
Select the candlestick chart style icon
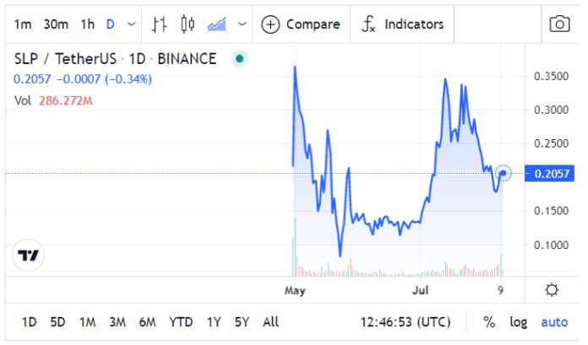point(188,24)
